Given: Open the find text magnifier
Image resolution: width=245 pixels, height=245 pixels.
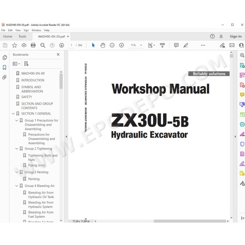Looking at the screenshot, I should pos(43,45).
